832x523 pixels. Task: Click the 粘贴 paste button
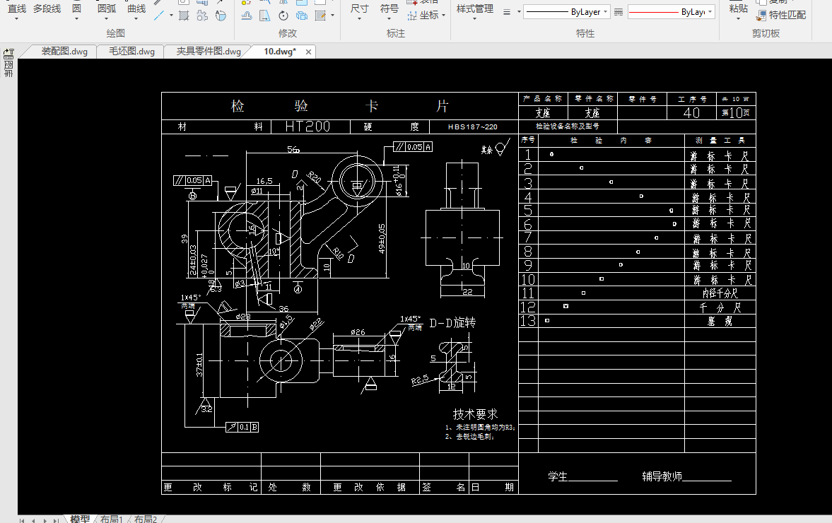tap(738, 12)
